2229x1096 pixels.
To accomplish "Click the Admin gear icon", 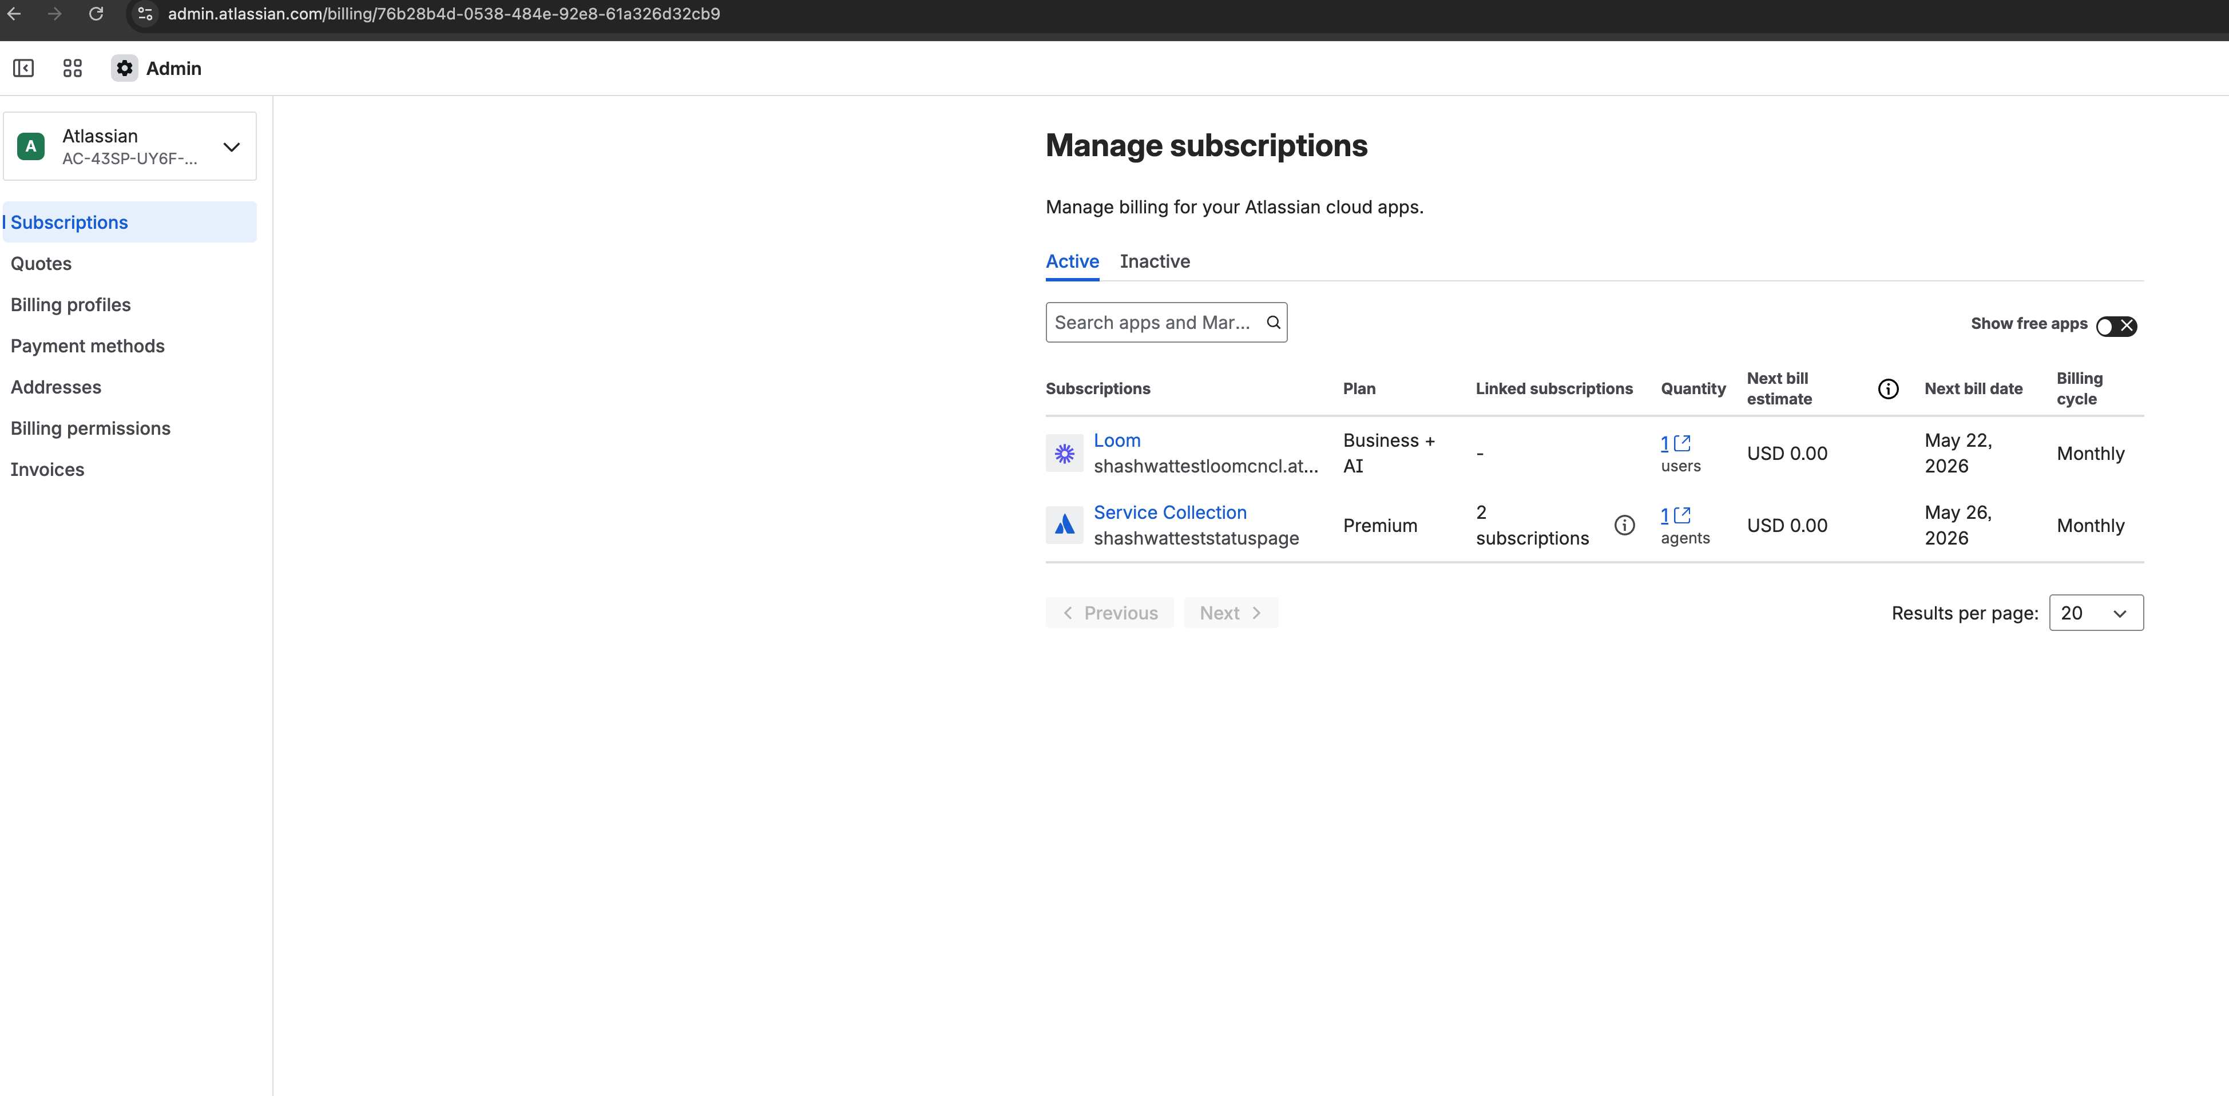I will (x=125, y=68).
